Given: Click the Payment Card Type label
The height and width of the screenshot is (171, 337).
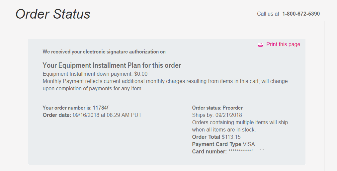Looking at the screenshot, I should [216, 144].
